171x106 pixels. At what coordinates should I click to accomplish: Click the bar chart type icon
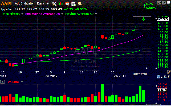click(x=61, y=4)
